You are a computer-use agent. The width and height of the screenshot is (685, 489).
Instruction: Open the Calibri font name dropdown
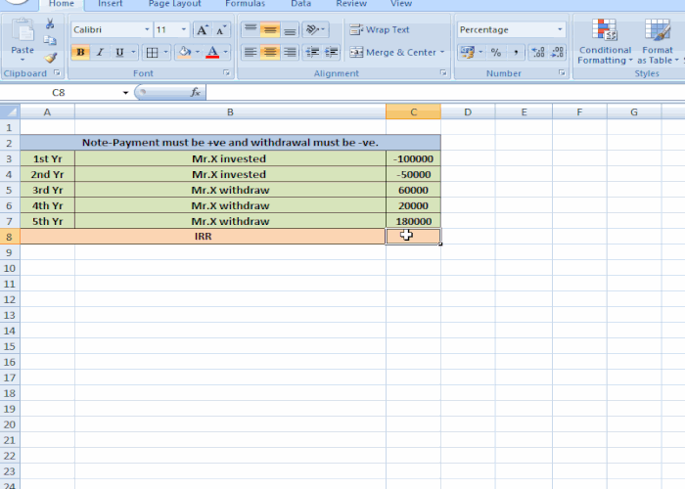tap(147, 29)
